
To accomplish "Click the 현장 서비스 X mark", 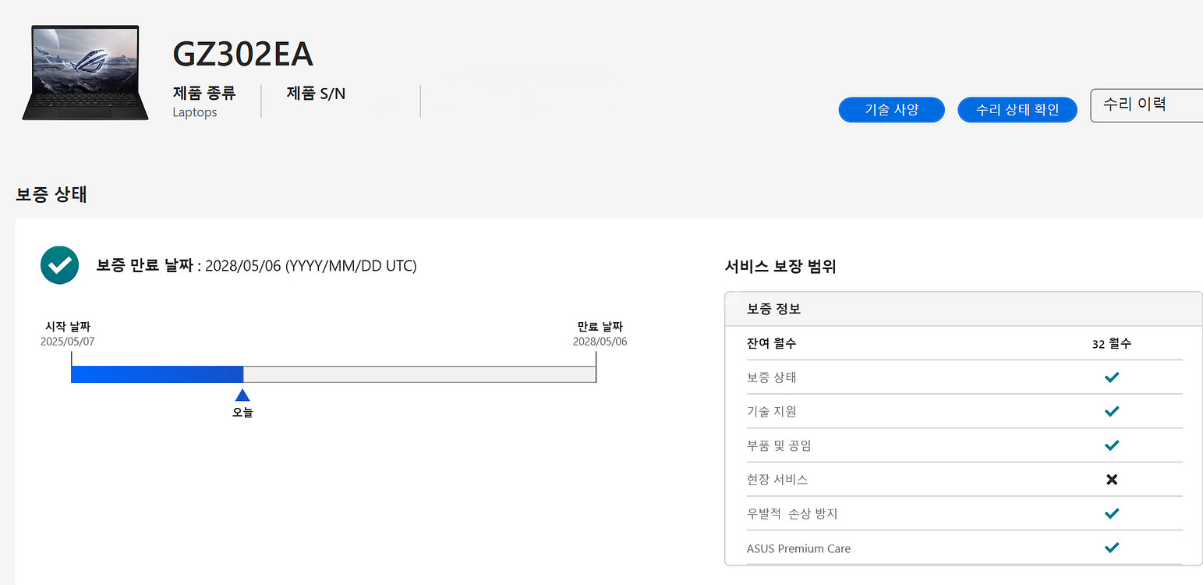I will coord(1112,480).
